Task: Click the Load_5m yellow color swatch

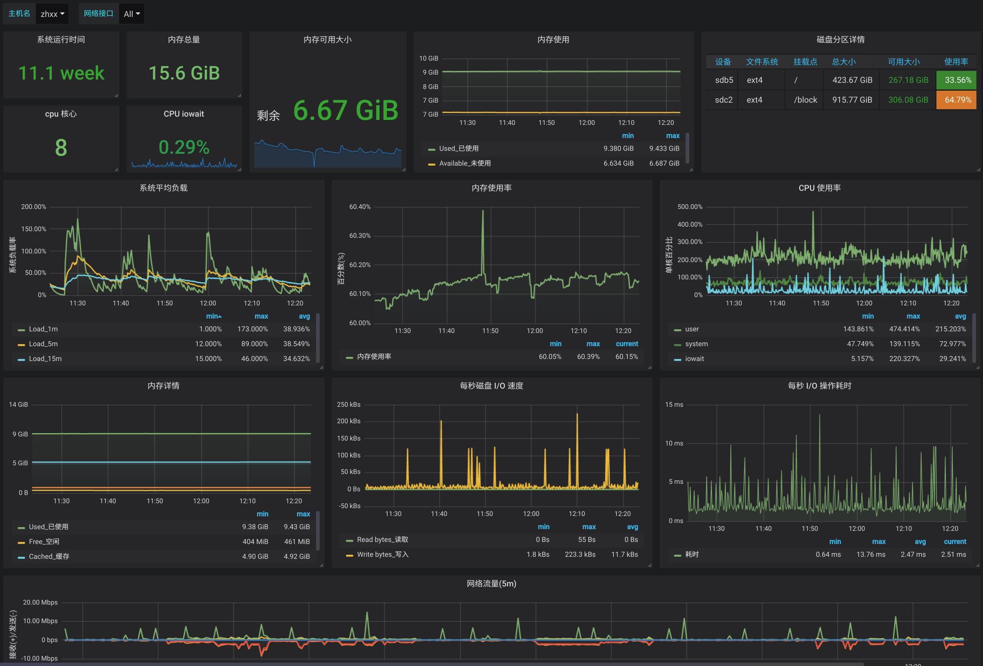Action: tap(21, 345)
